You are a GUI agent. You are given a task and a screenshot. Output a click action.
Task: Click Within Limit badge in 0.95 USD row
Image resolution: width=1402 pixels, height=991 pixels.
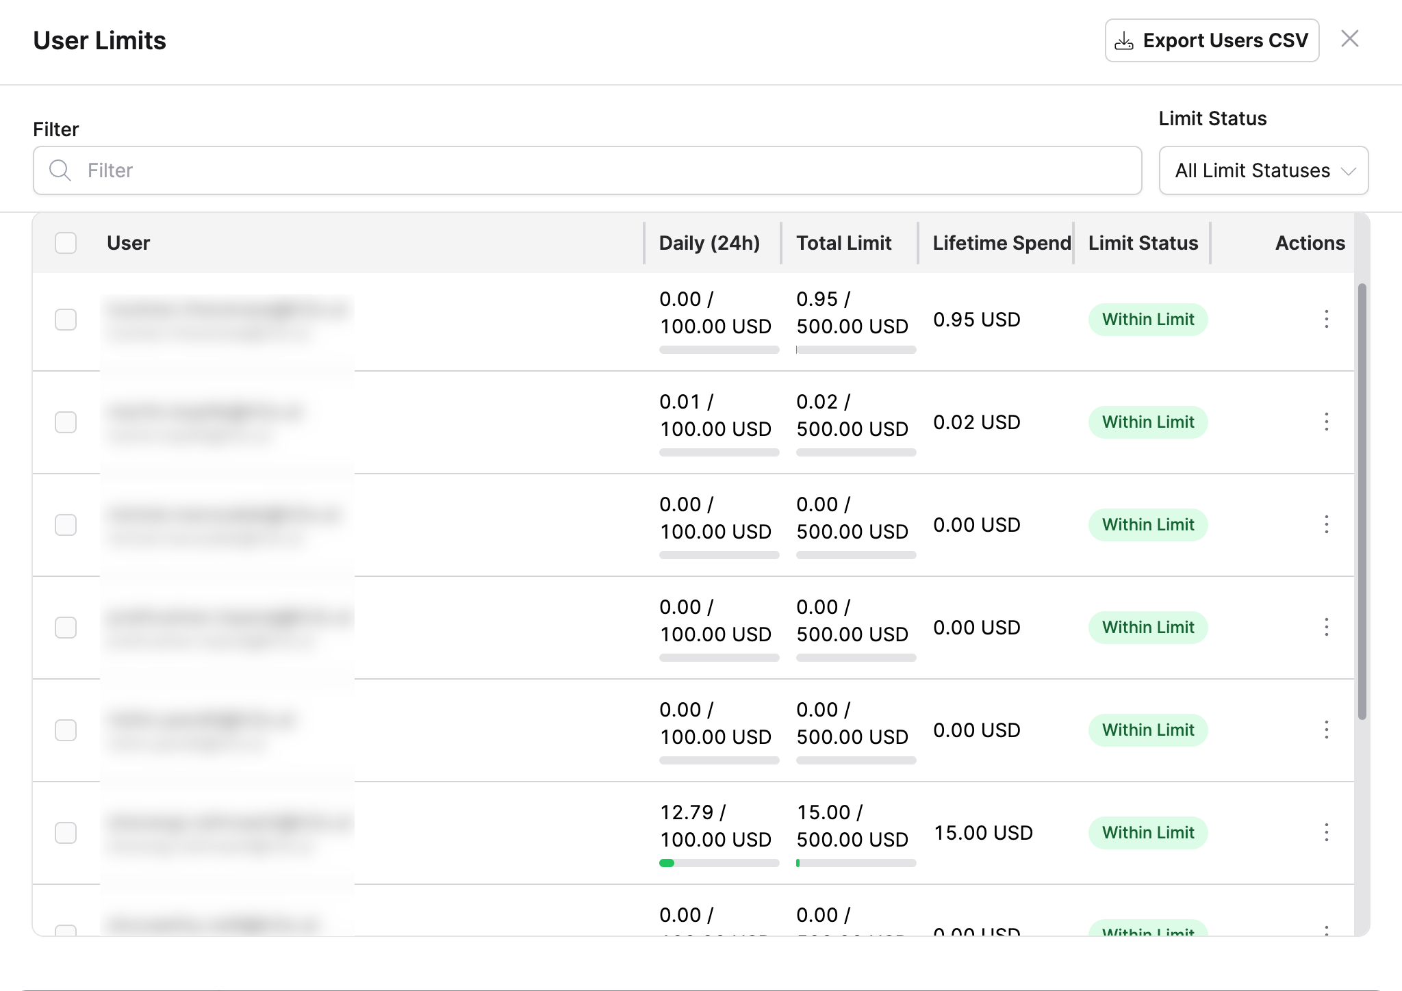(x=1148, y=320)
